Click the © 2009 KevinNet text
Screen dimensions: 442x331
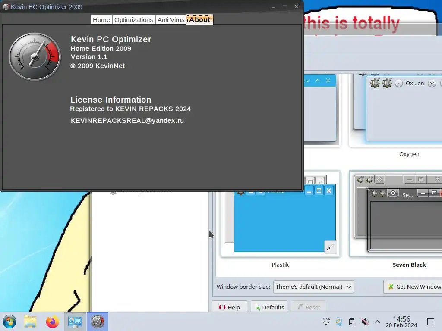tap(98, 66)
